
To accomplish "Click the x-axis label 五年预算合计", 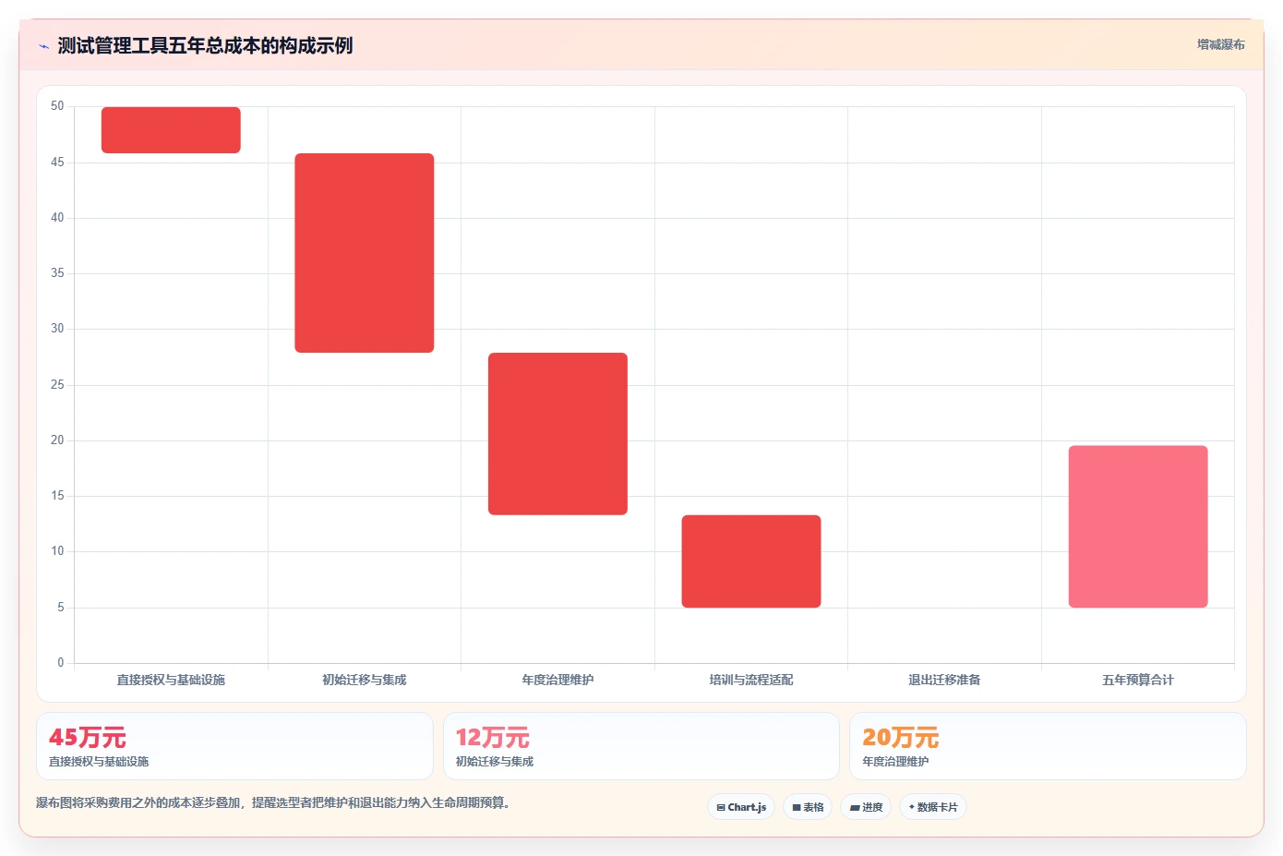I will (1138, 680).
